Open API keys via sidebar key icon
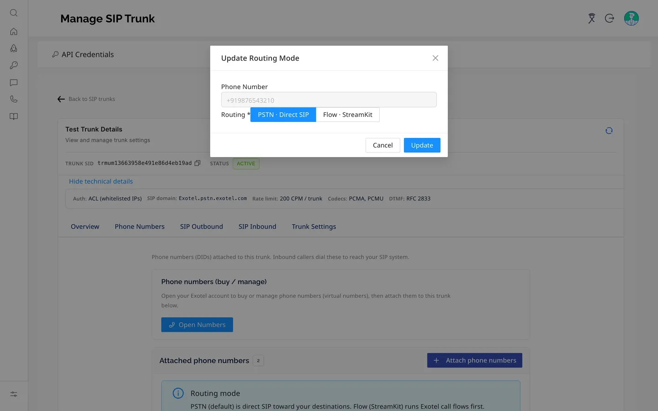This screenshot has height=411, width=658. [x=14, y=65]
